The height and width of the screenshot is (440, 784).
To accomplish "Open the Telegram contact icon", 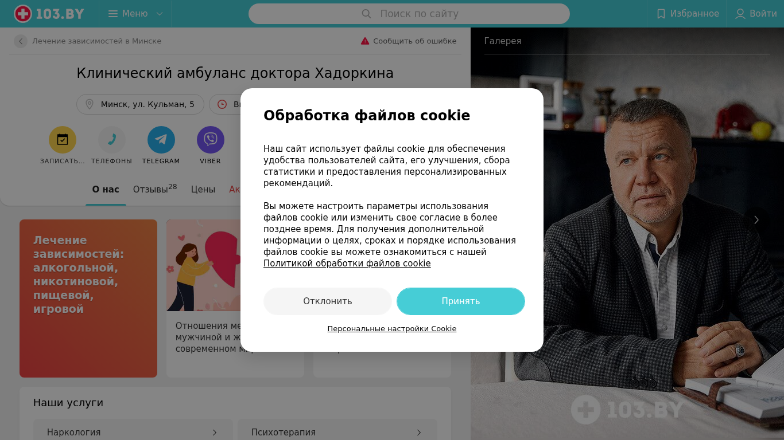I will (161, 140).
